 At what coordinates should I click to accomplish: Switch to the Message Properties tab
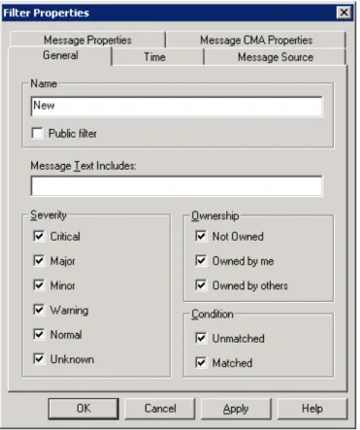[87, 40]
